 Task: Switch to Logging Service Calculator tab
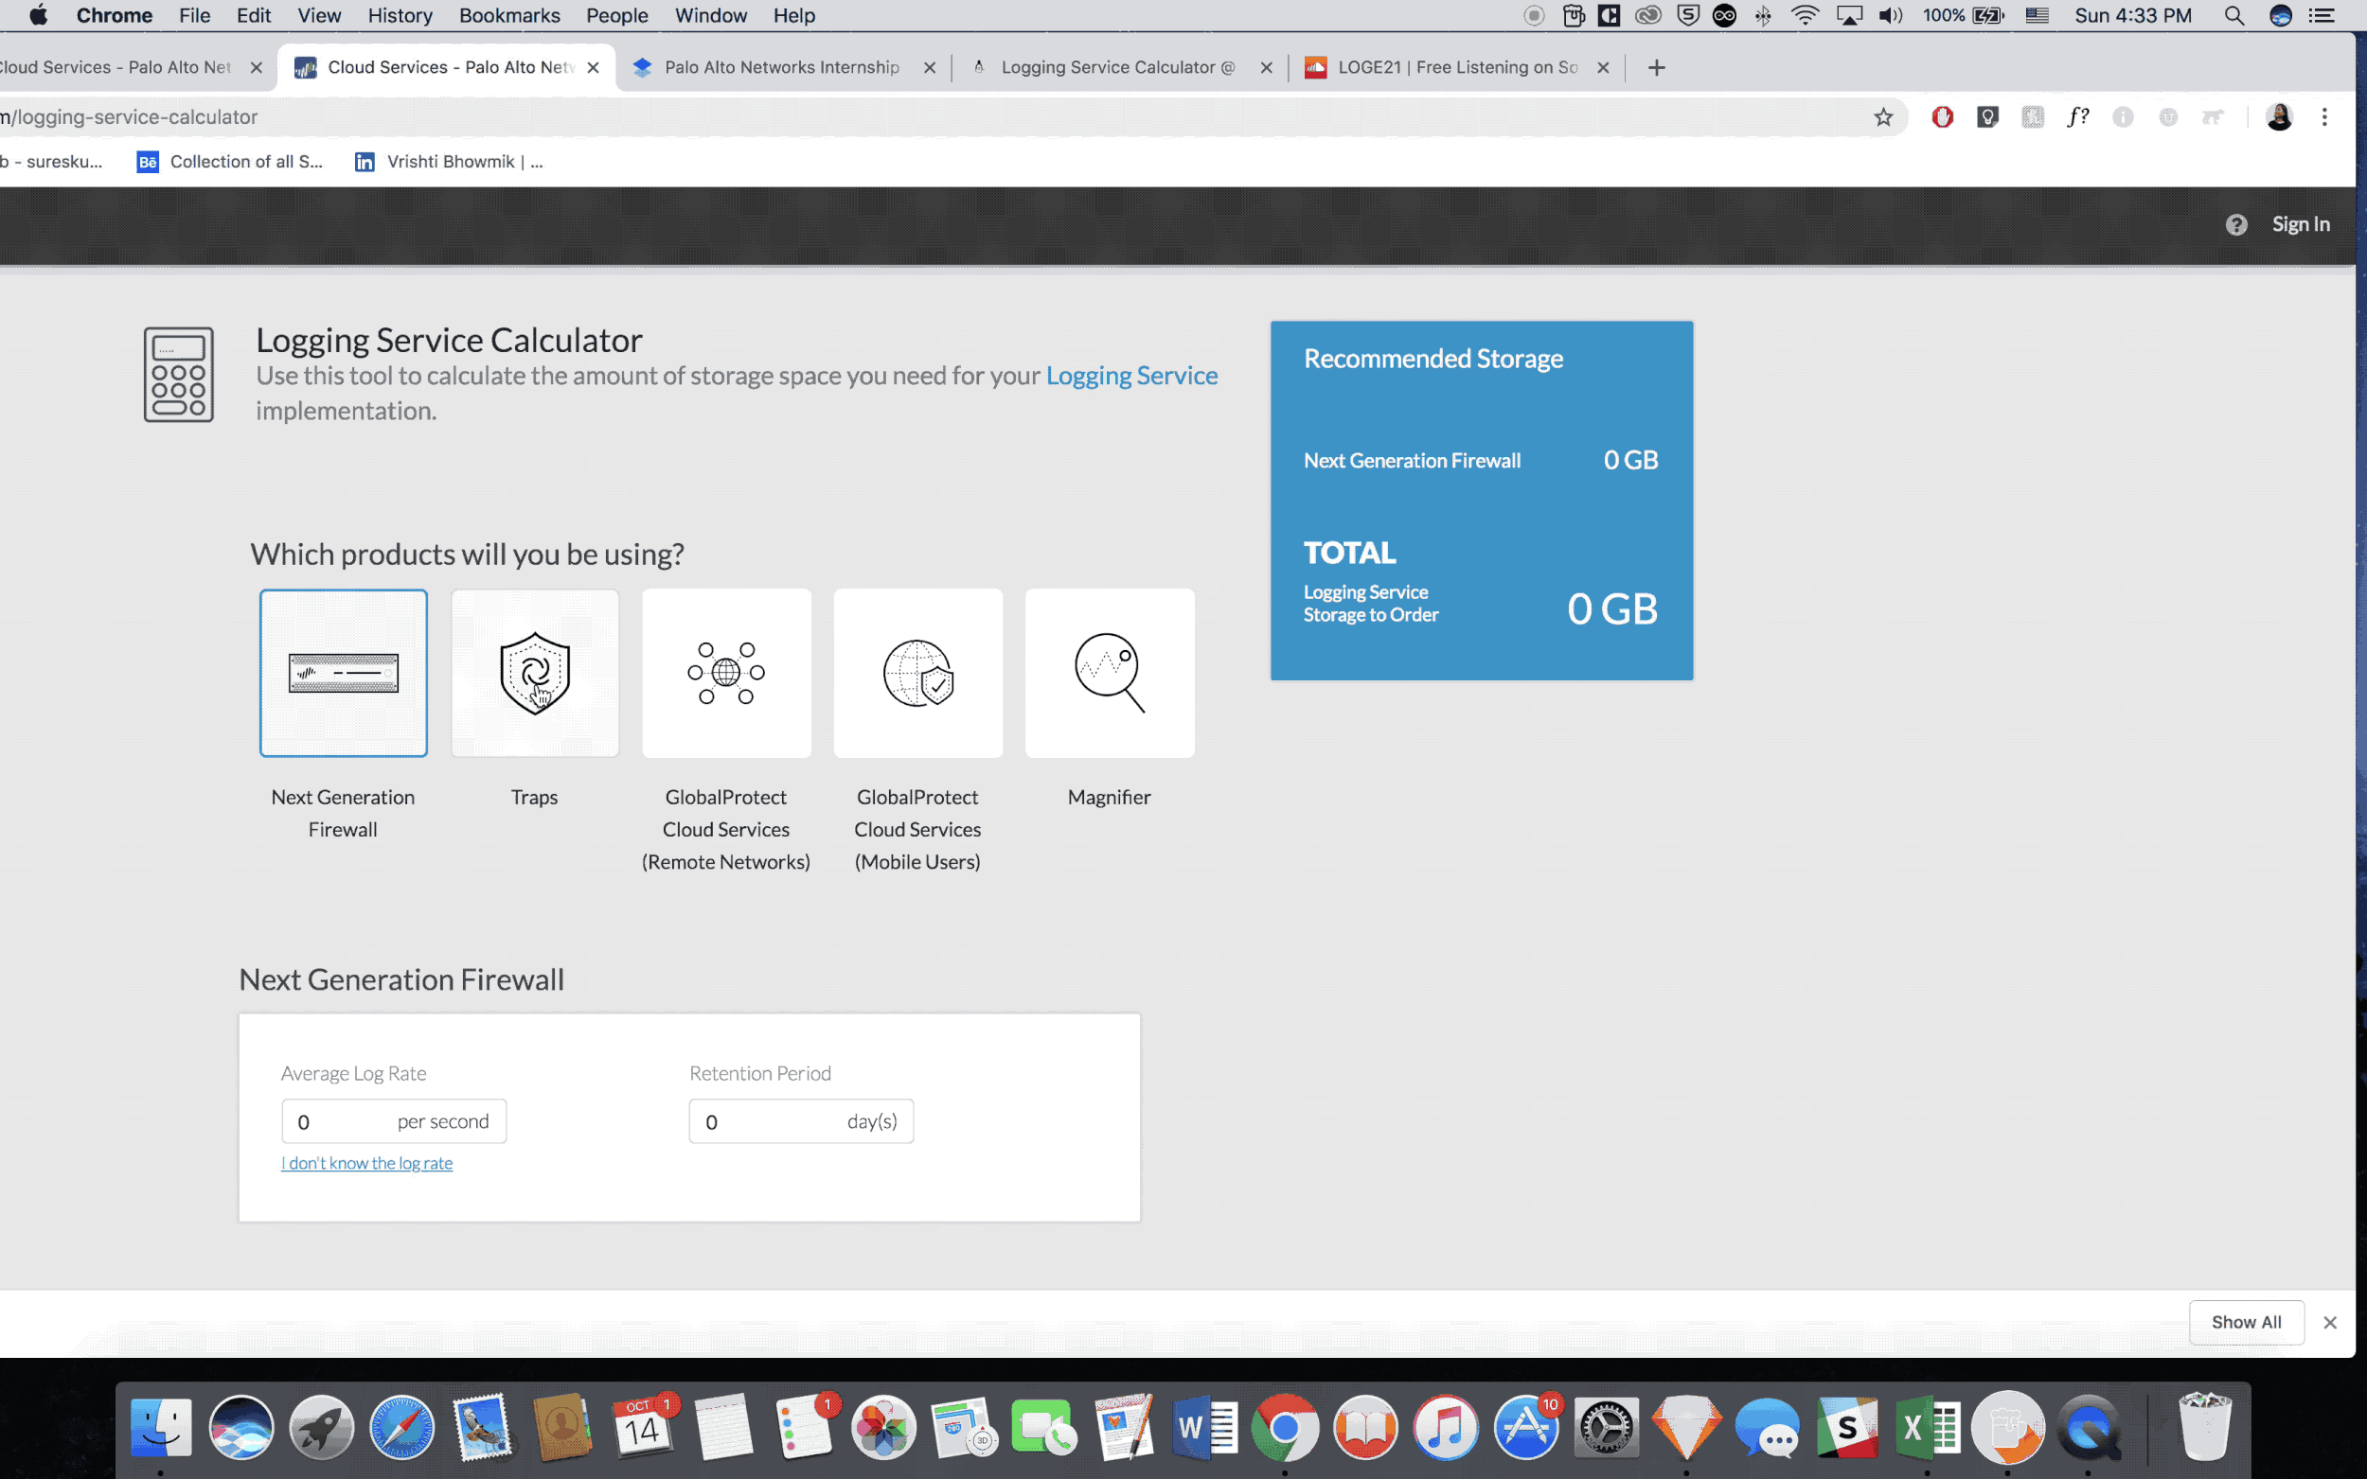click(1118, 67)
